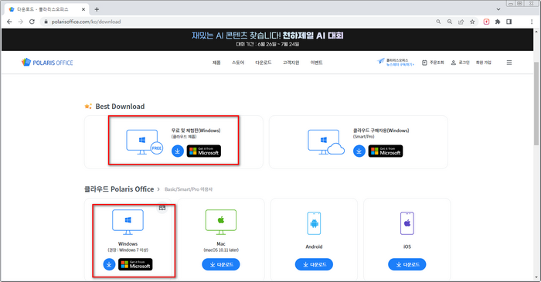Open the extensions puzzle icon

click(x=498, y=22)
